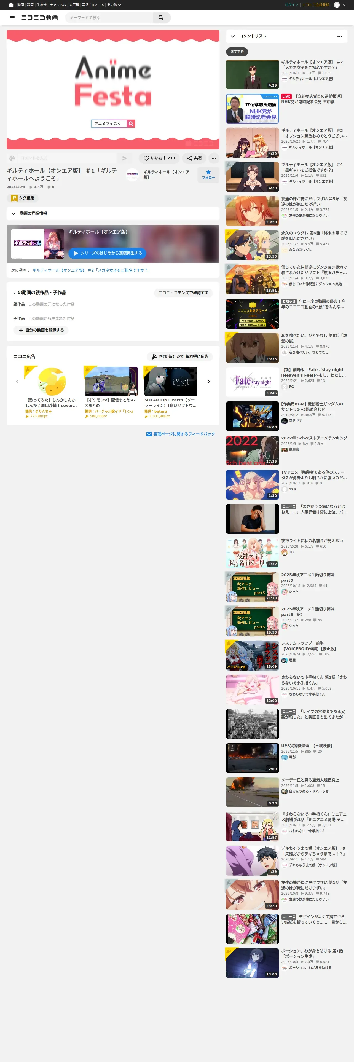This screenshot has height=1062, width=354.
Task: Open the チャンネル section
Action: (x=58, y=5)
